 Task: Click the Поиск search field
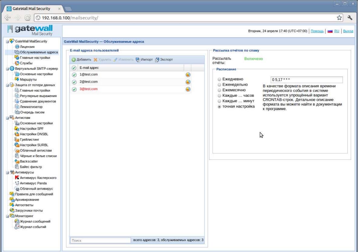[x=100, y=240]
